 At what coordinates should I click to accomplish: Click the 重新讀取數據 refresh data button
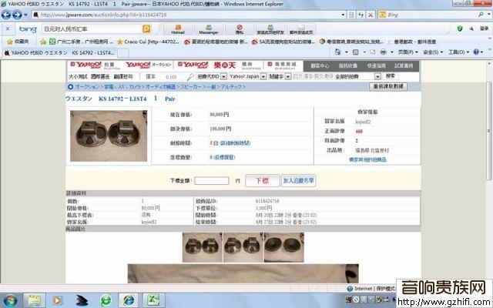pos(388,86)
